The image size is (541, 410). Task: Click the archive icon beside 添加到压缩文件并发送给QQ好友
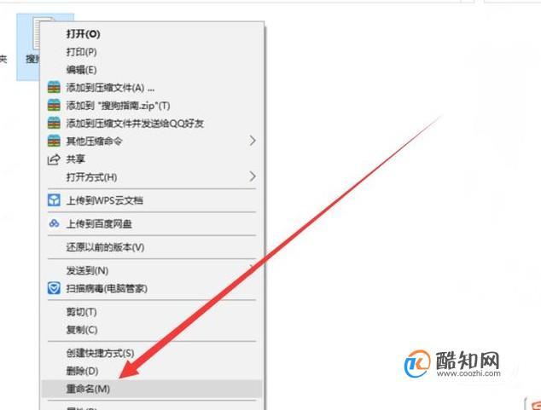[54, 123]
